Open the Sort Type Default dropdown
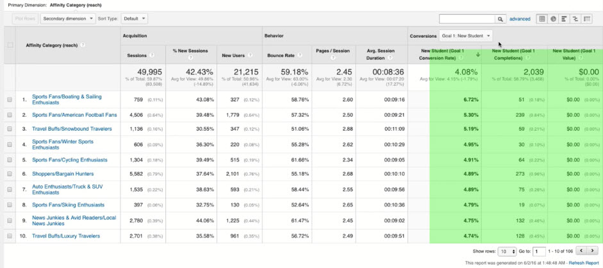 pyautogui.click(x=134, y=19)
